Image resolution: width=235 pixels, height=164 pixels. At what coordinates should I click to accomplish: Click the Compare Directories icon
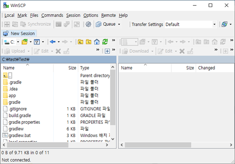coord(7,24)
